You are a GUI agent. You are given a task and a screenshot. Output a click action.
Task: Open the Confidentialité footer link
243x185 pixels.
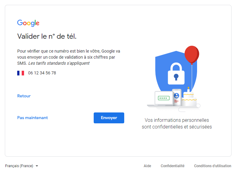click(173, 166)
